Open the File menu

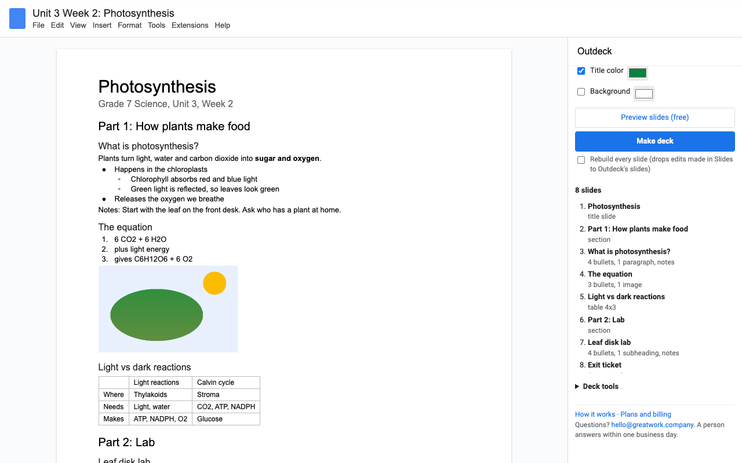pos(38,25)
